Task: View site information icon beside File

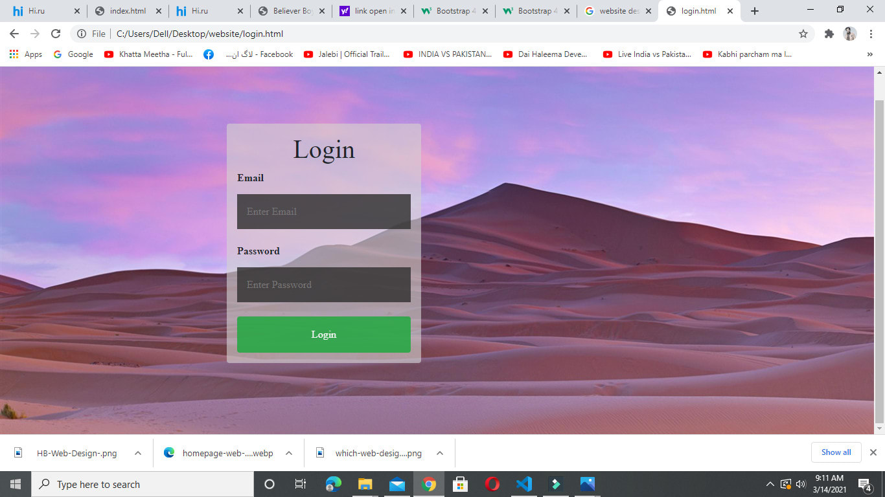Action: [x=82, y=34]
